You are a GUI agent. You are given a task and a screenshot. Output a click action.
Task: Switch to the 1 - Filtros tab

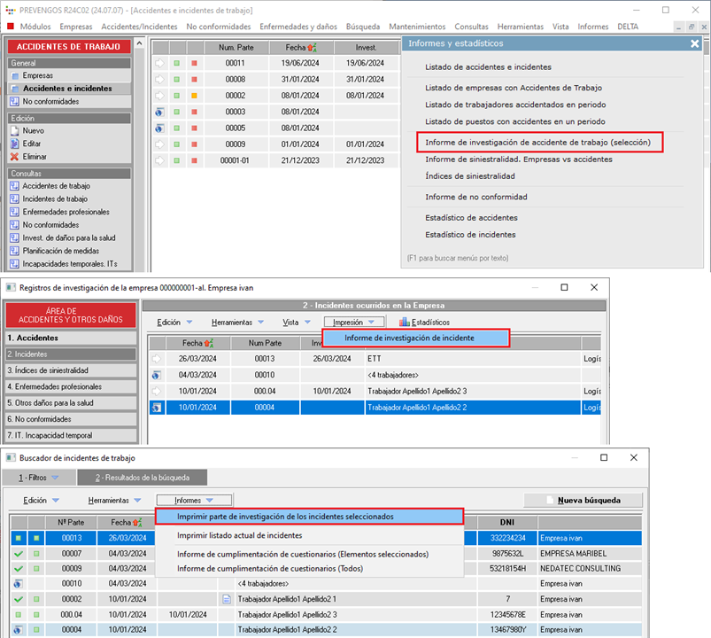tap(36, 478)
